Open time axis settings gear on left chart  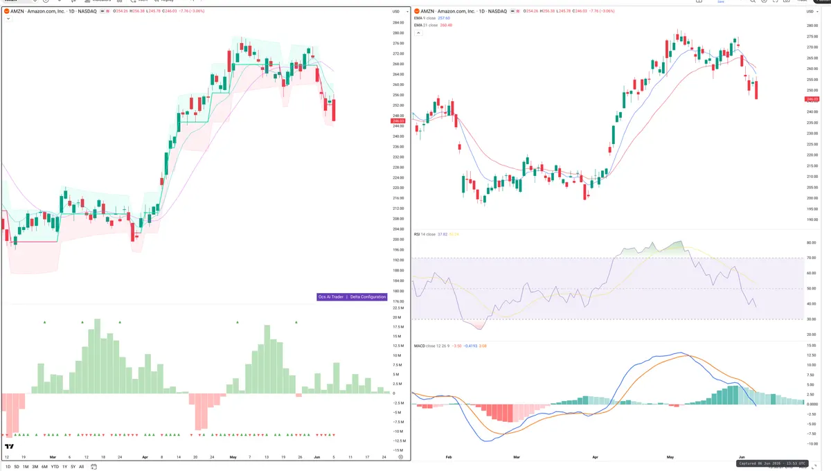401,457
